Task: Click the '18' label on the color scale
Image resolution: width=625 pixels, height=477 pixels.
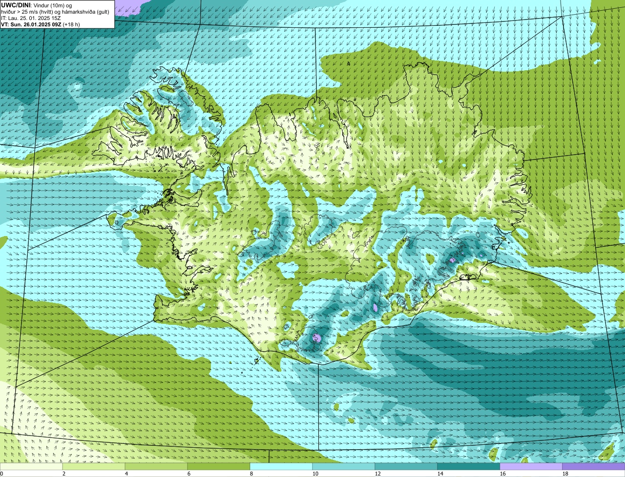Action: coord(565,474)
